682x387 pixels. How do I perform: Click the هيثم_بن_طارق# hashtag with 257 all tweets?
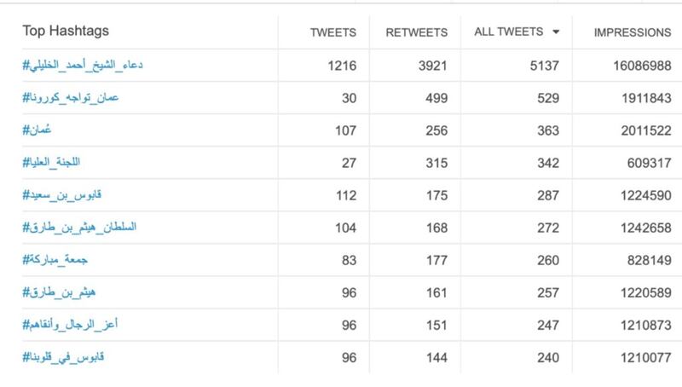[59, 292]
